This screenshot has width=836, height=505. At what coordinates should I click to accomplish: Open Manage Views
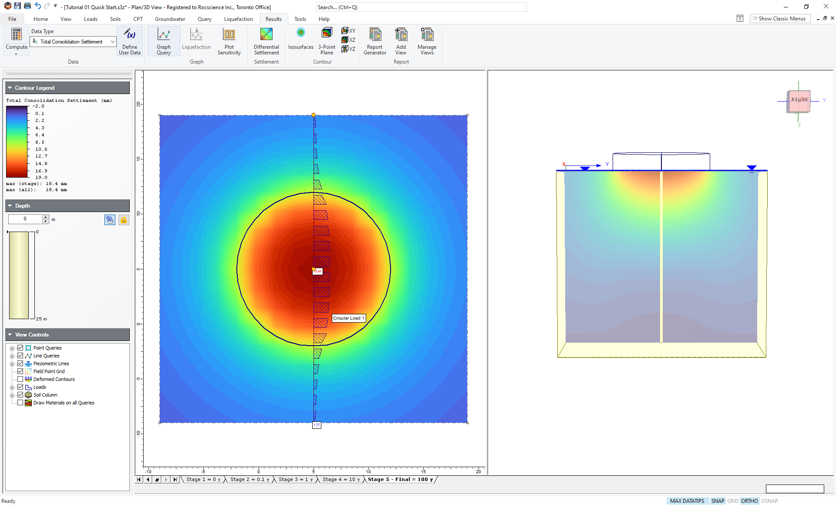coord(427,41)
